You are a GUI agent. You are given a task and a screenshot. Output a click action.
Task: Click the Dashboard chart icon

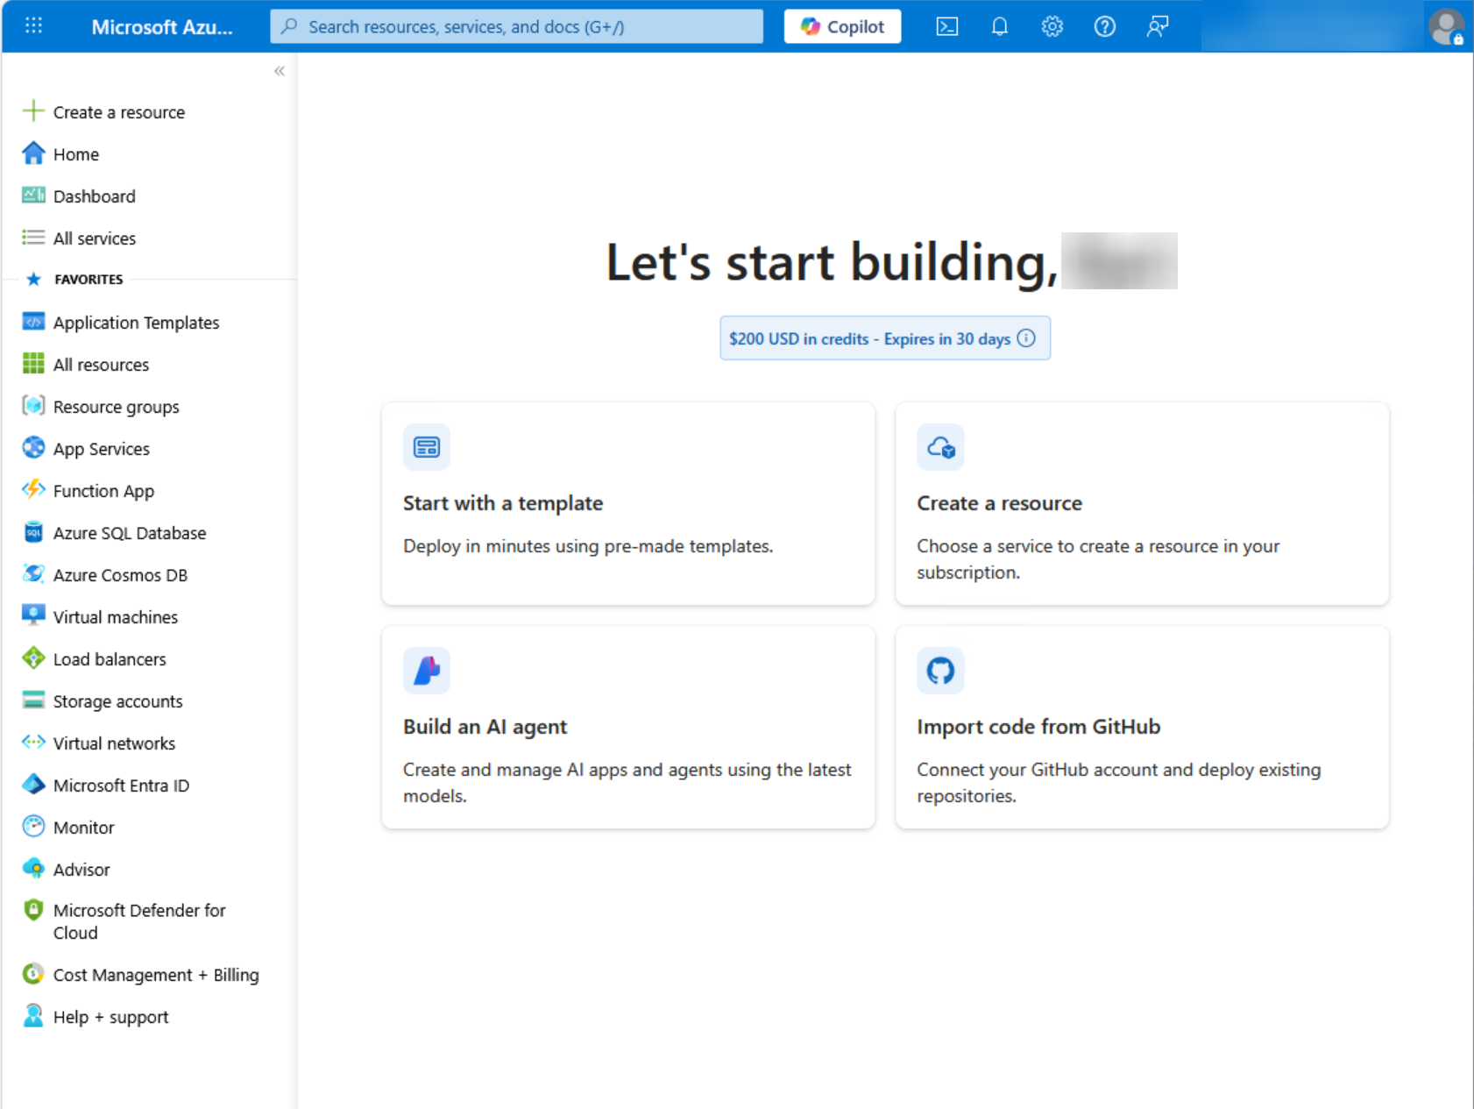pyautogui.click(x=33, y=195)
